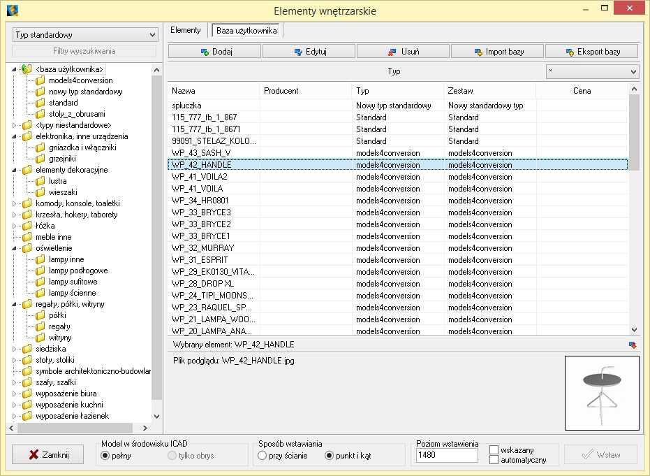Sort by the Producent column header
650x476 pixels.
click(306, 91)
